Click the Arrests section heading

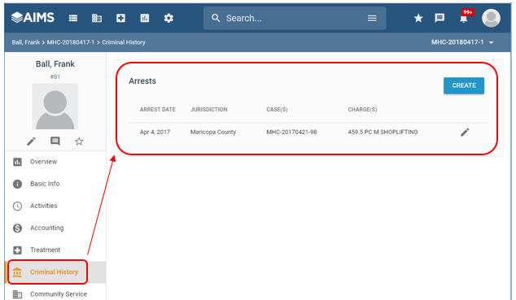click(x=142, y=80)
